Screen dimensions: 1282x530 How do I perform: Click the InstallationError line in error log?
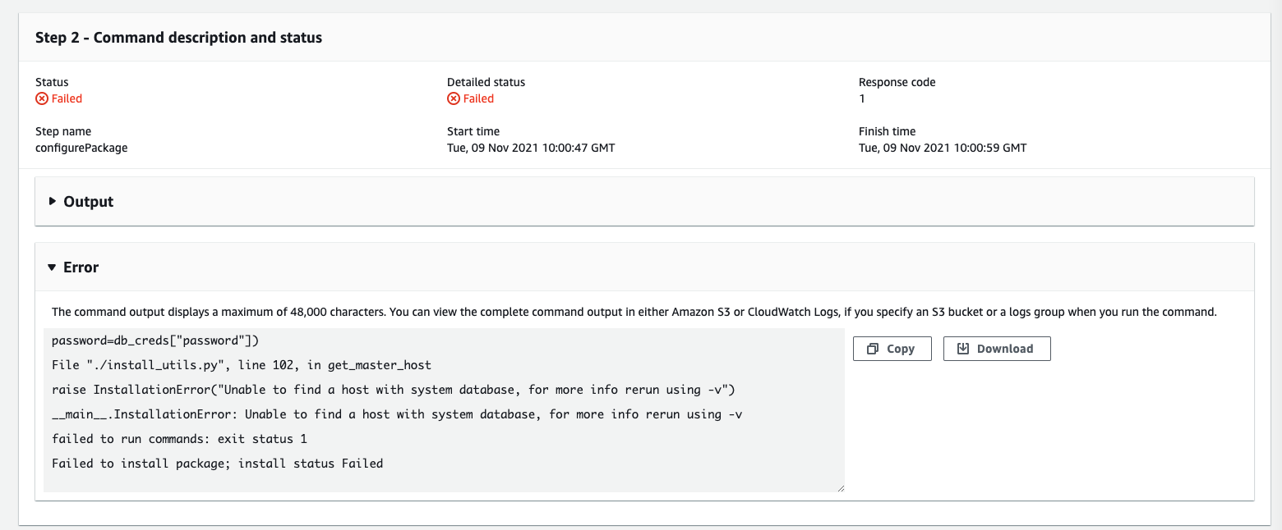(x=397, y=414)
